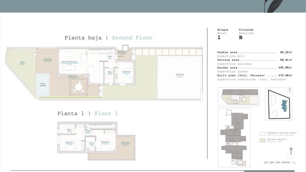
Task: Click the ground-floor 'Acceso Hall' label
Action: pos(110,57)
